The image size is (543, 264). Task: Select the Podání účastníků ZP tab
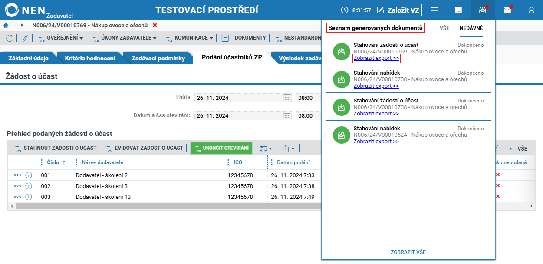pos(232,58)
